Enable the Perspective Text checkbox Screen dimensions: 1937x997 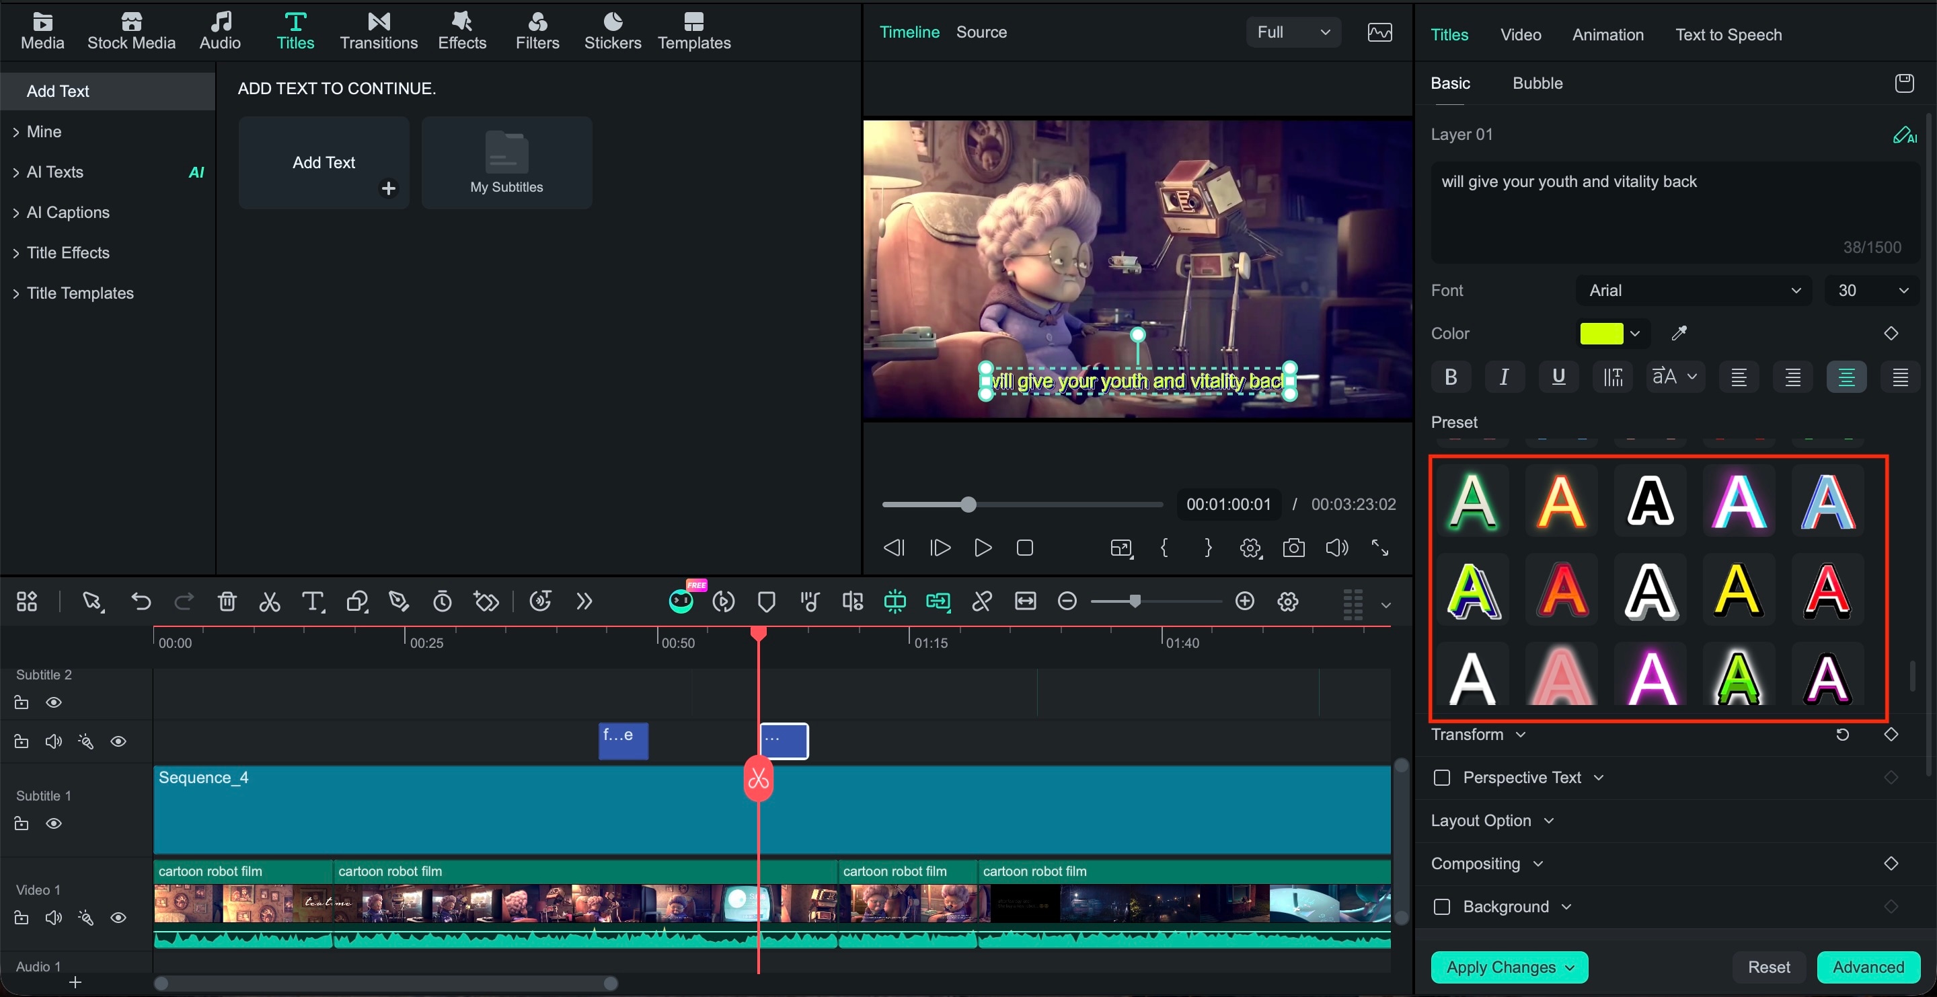tap(1441, 778)
